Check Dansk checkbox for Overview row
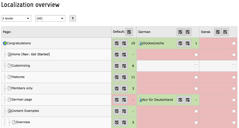Screen dimensions: 239x128 tap(234, 122)
